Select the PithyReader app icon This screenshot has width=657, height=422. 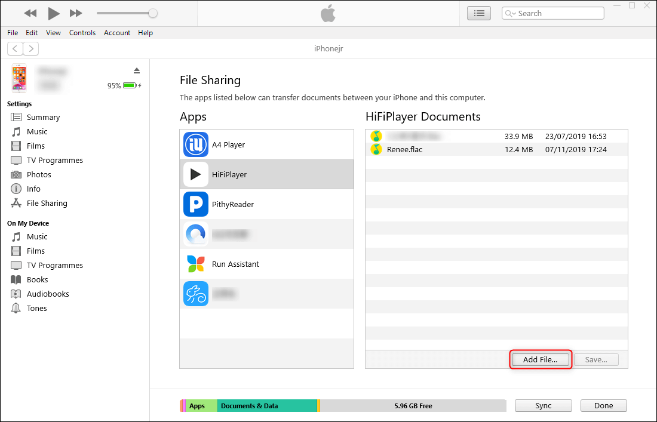[x=196, y=204]
